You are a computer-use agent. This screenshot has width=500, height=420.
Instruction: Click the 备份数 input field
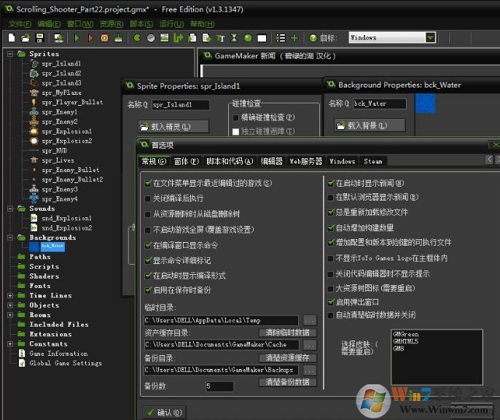coord(219,386)
